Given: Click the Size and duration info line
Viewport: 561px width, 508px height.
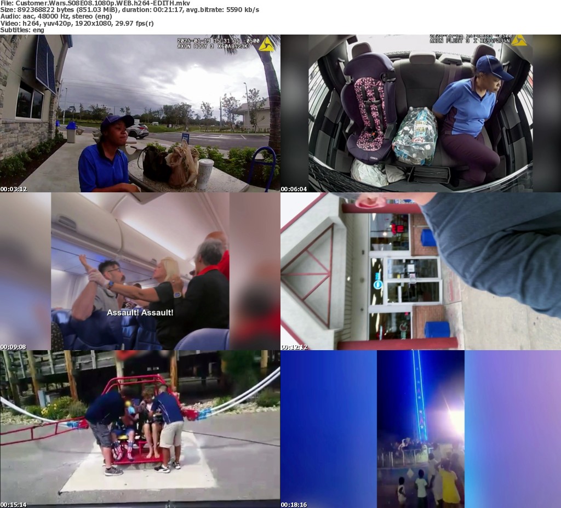Looking at the screenshot, I should coord(129,10).
